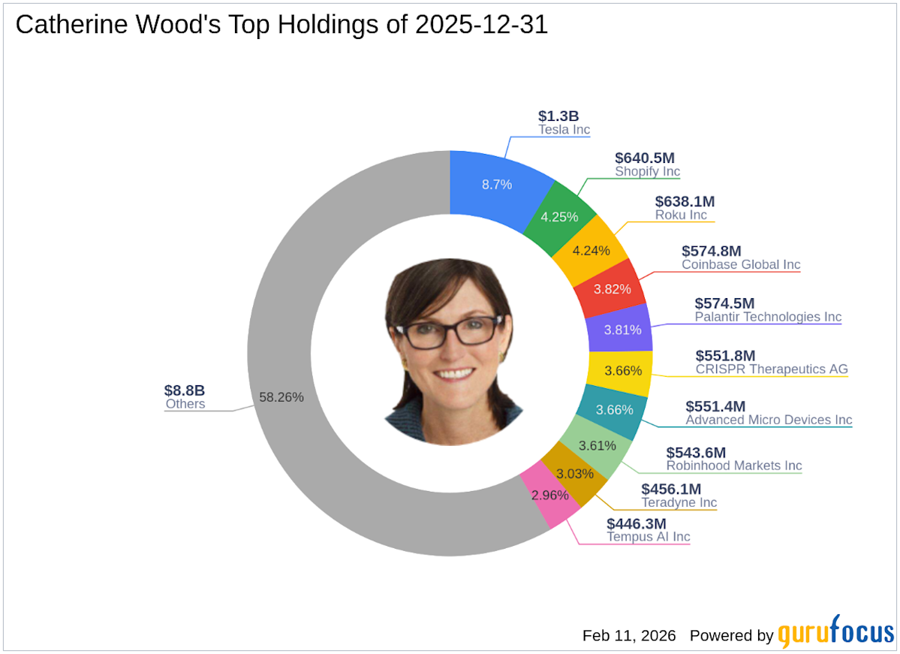
Task: Open the Teradyne Inc label
Action: [679, 502]
